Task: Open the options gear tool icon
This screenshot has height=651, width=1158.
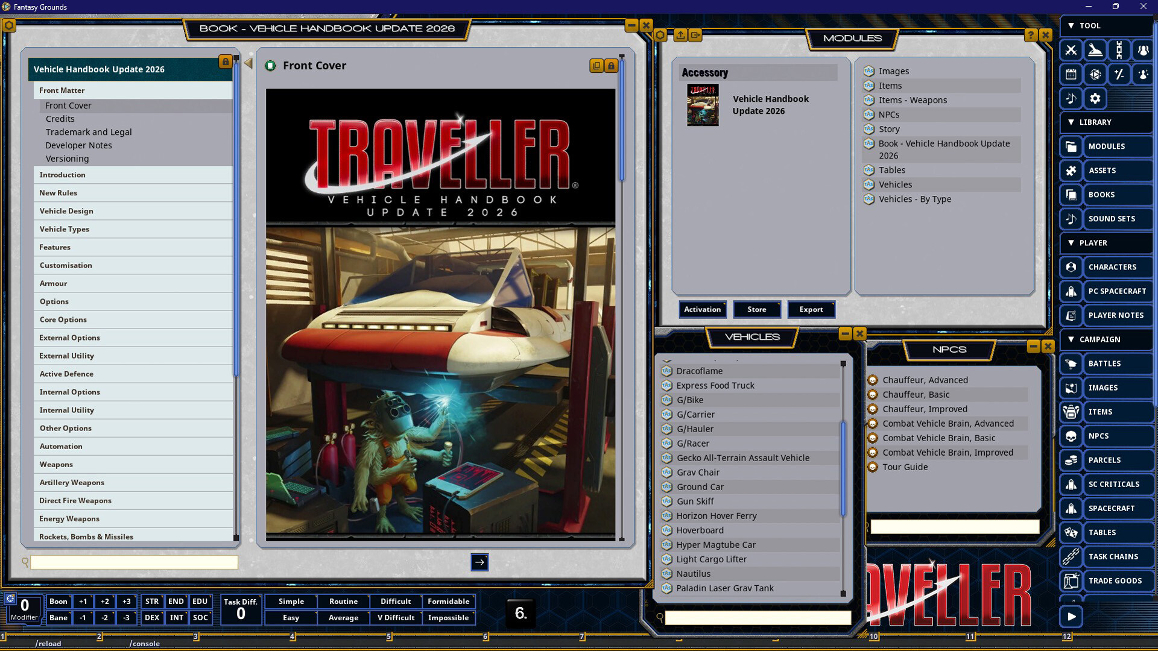Action: coord(1095,98)
